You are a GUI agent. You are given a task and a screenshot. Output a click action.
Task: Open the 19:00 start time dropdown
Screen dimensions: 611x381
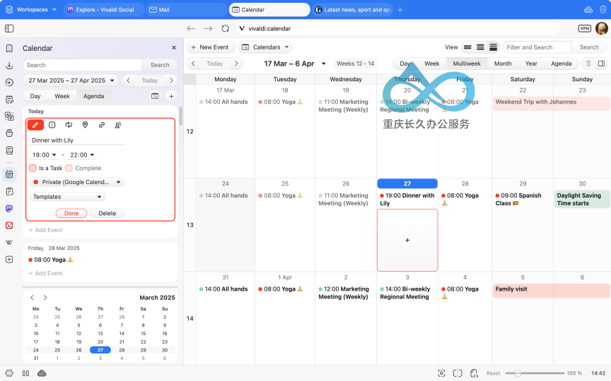click(x=44, y=155)
